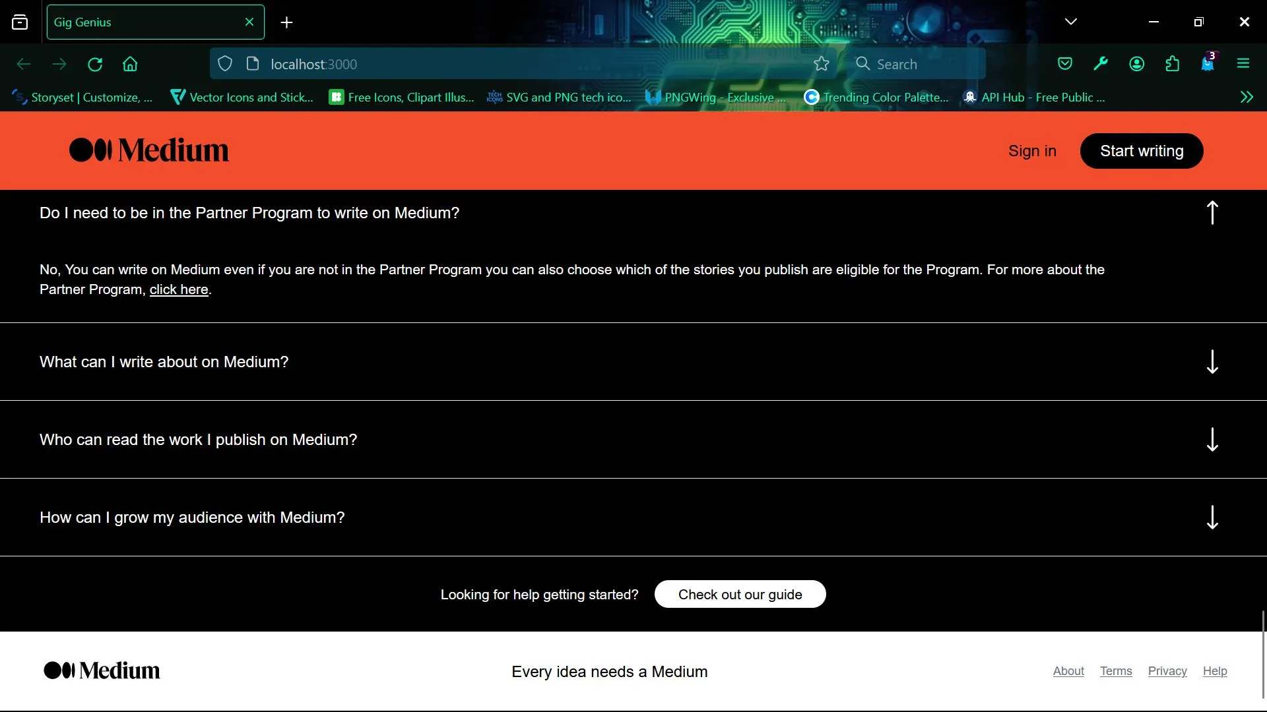Open the Firefox View list-all-tabs icon

(x=20, y=22)
